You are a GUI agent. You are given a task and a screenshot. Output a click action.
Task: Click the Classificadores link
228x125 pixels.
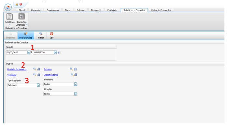point(51,75)
